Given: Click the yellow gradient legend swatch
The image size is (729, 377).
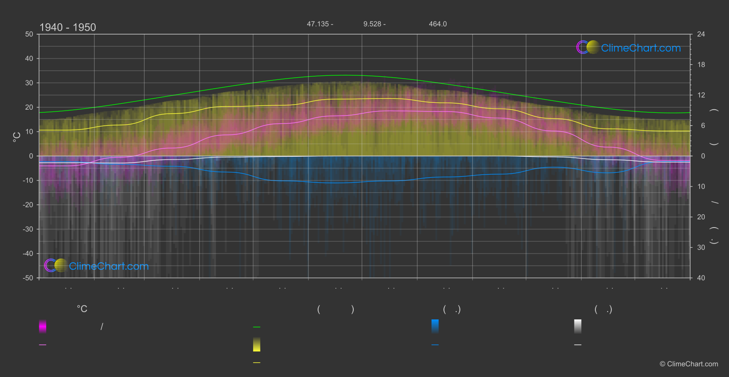Looking at the screenshot, I should 257,345.
